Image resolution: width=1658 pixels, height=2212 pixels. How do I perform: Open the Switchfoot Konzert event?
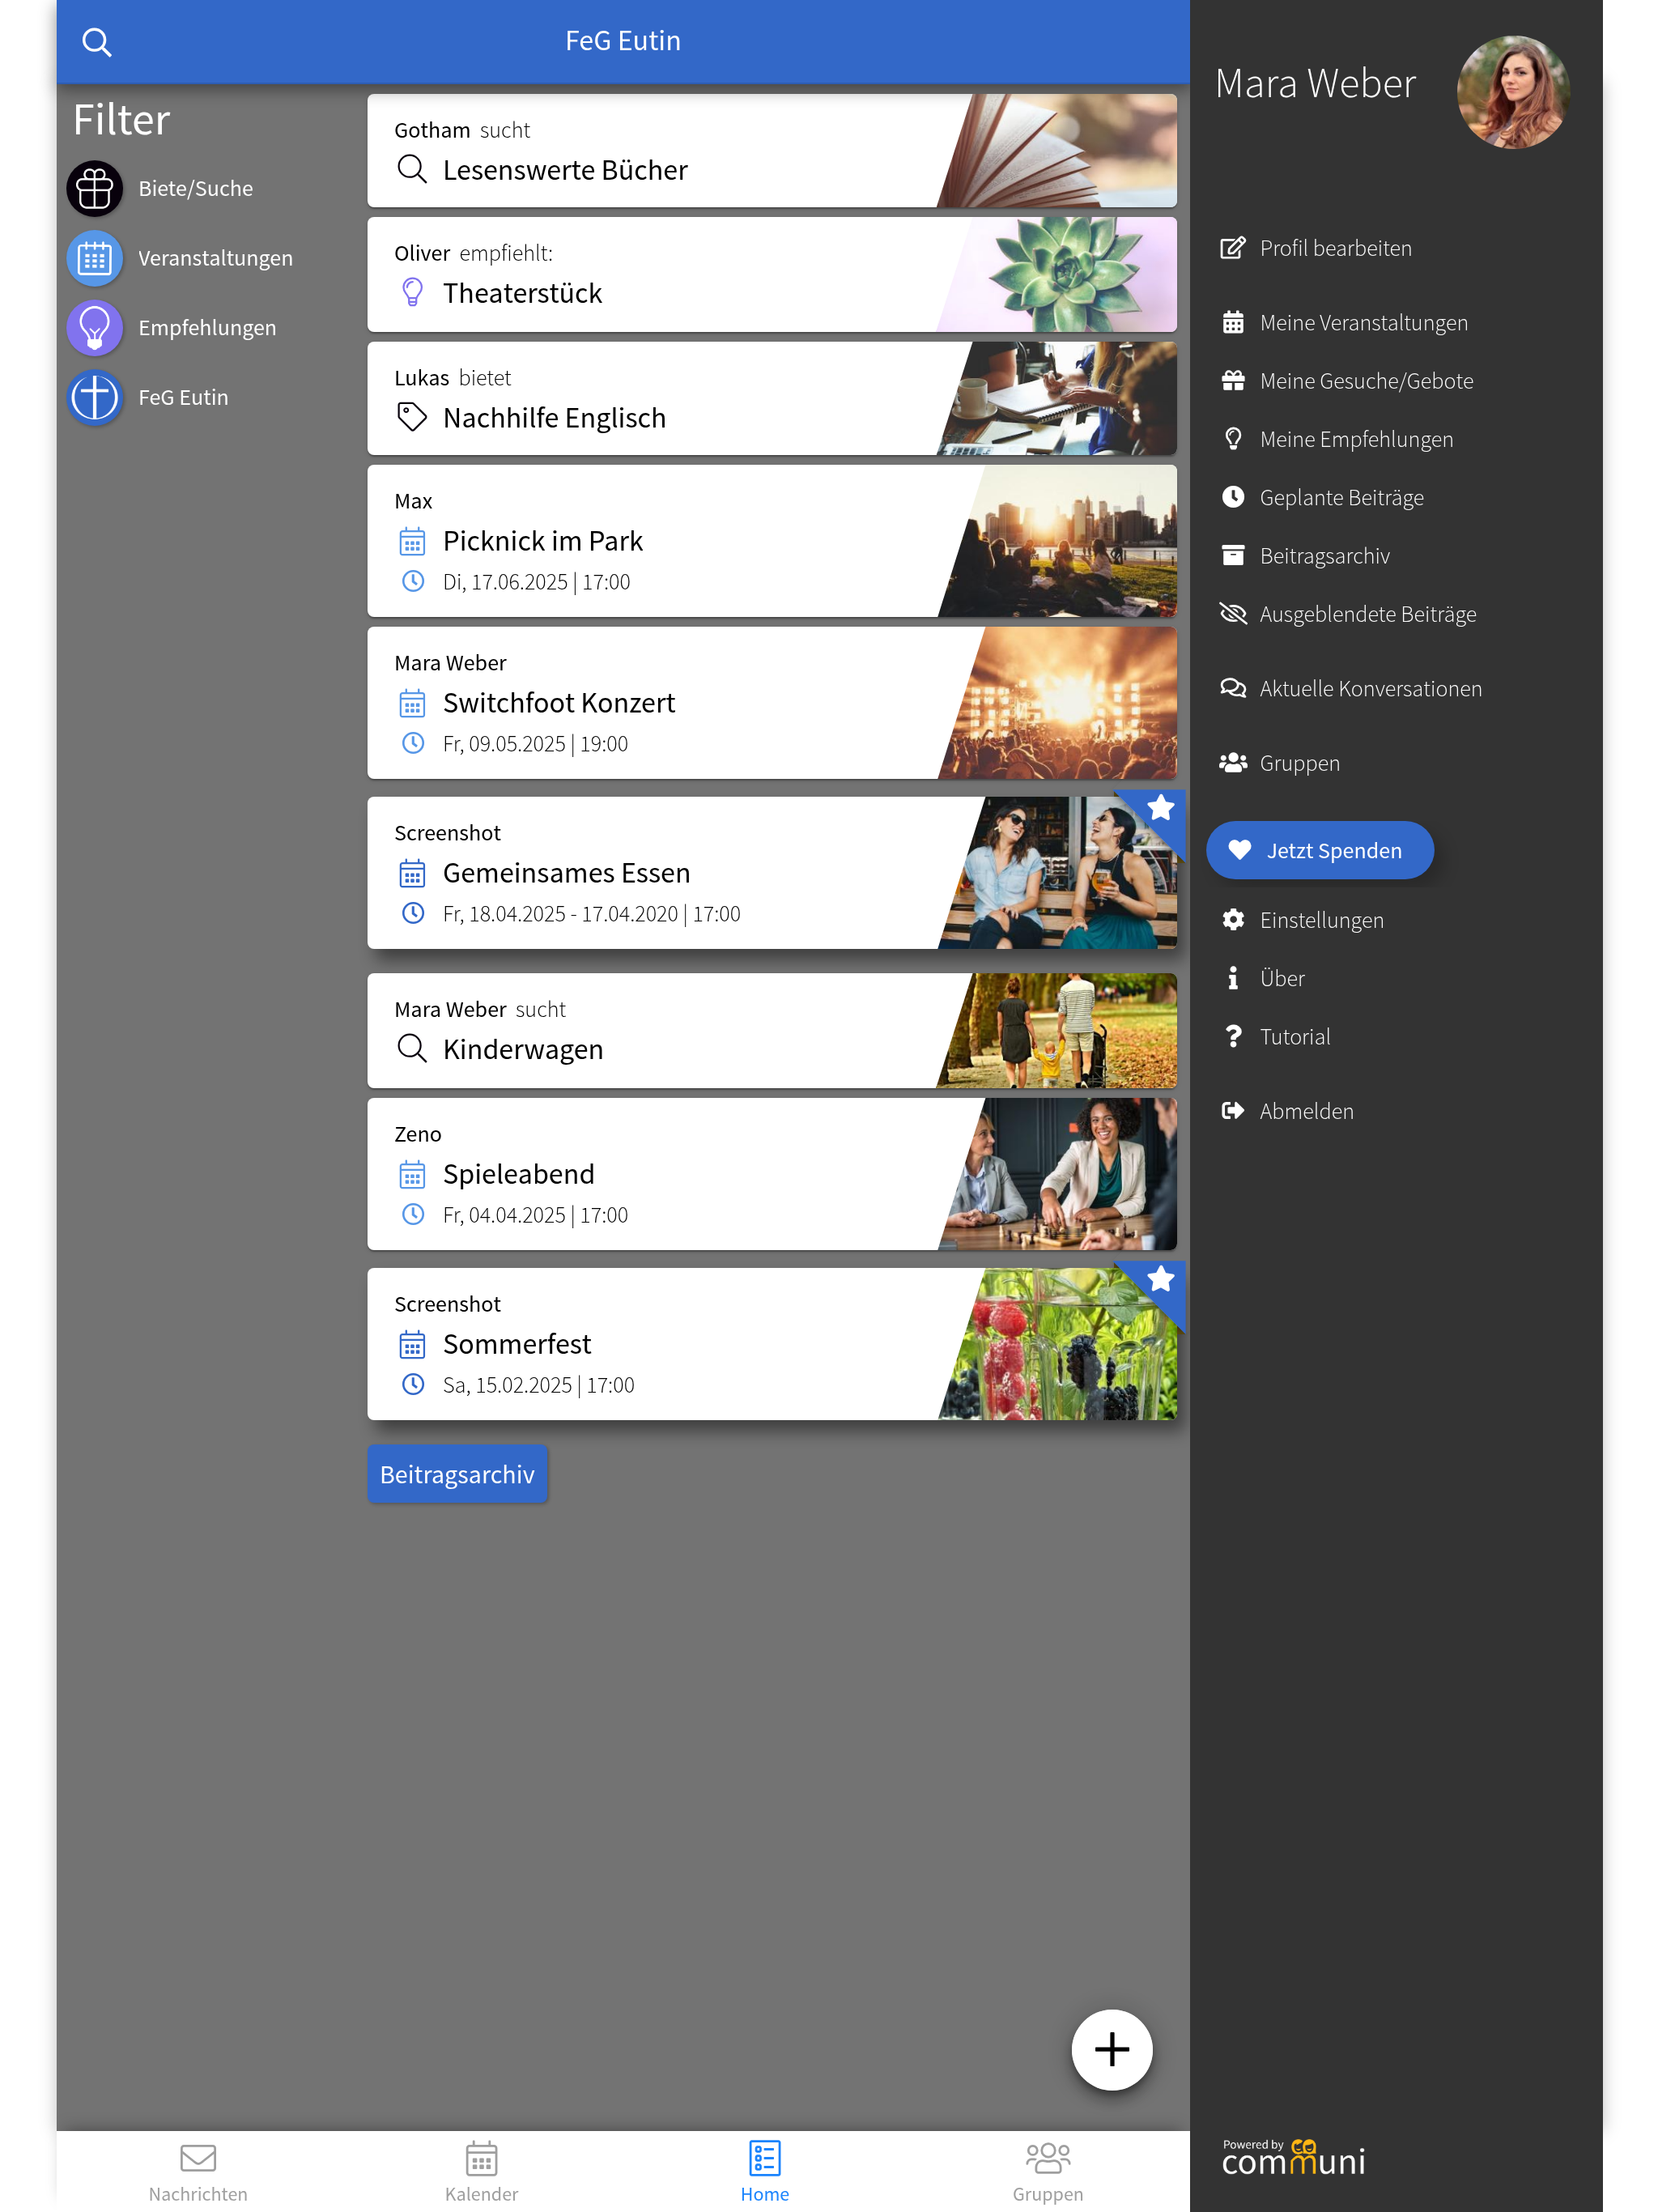(771, 703)
